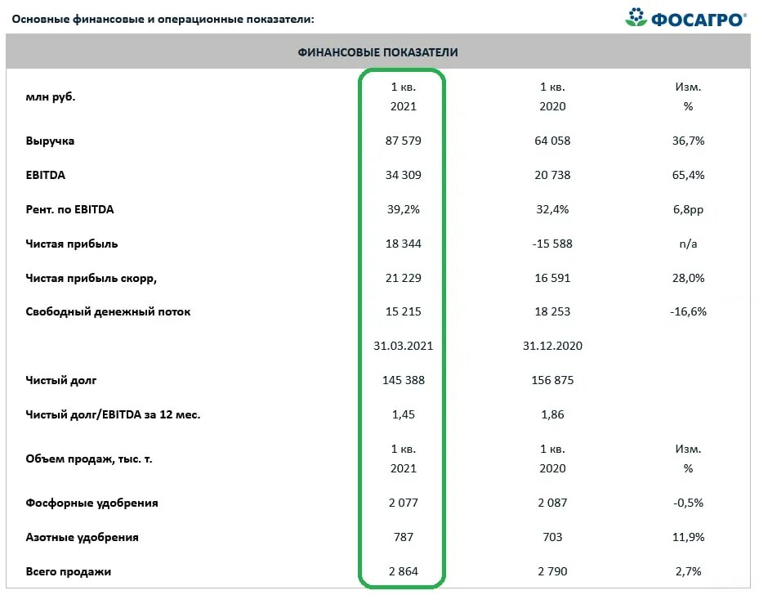Select adjusted net profit '16 591'
Image resolution: width=759 pixels, height=595 pixels.
click(x=552, y=279)
